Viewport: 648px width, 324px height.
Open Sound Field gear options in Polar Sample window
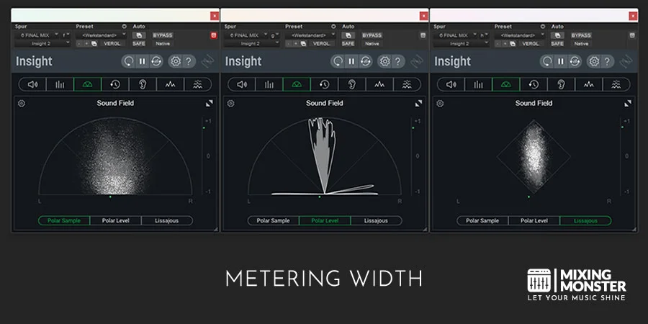22,103
